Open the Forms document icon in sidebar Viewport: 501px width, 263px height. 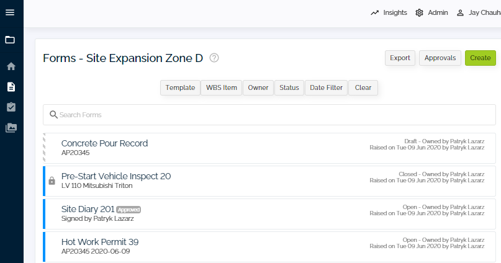point(11,87)
